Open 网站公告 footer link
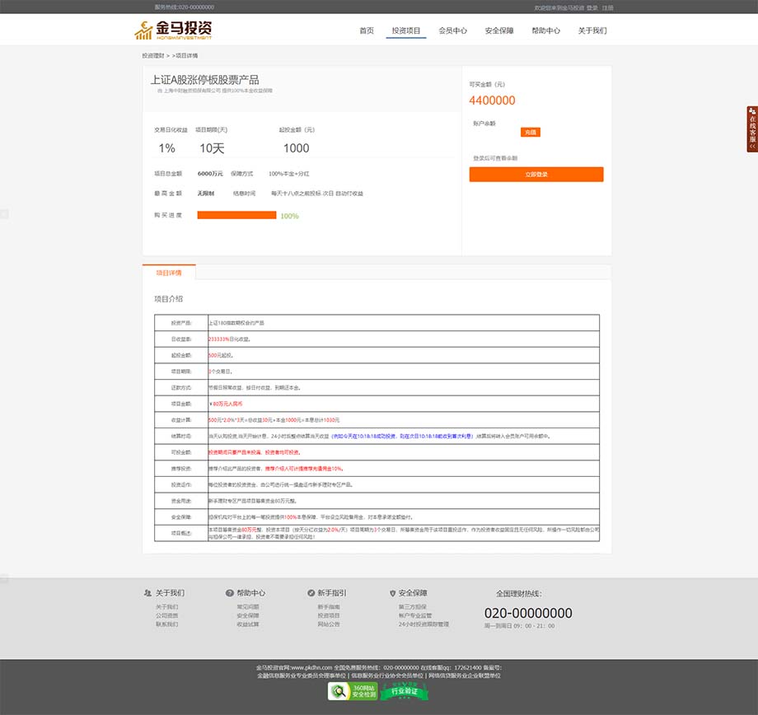Viewport: 758px width, 715px height. coord(329,624)
